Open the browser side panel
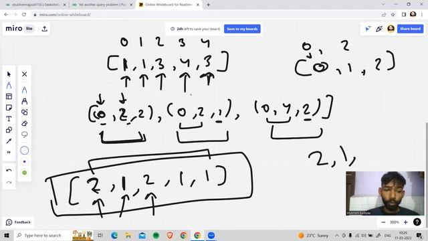Image resolution: width=428 pixels, height=241 pixels. (x=404, y=15)
